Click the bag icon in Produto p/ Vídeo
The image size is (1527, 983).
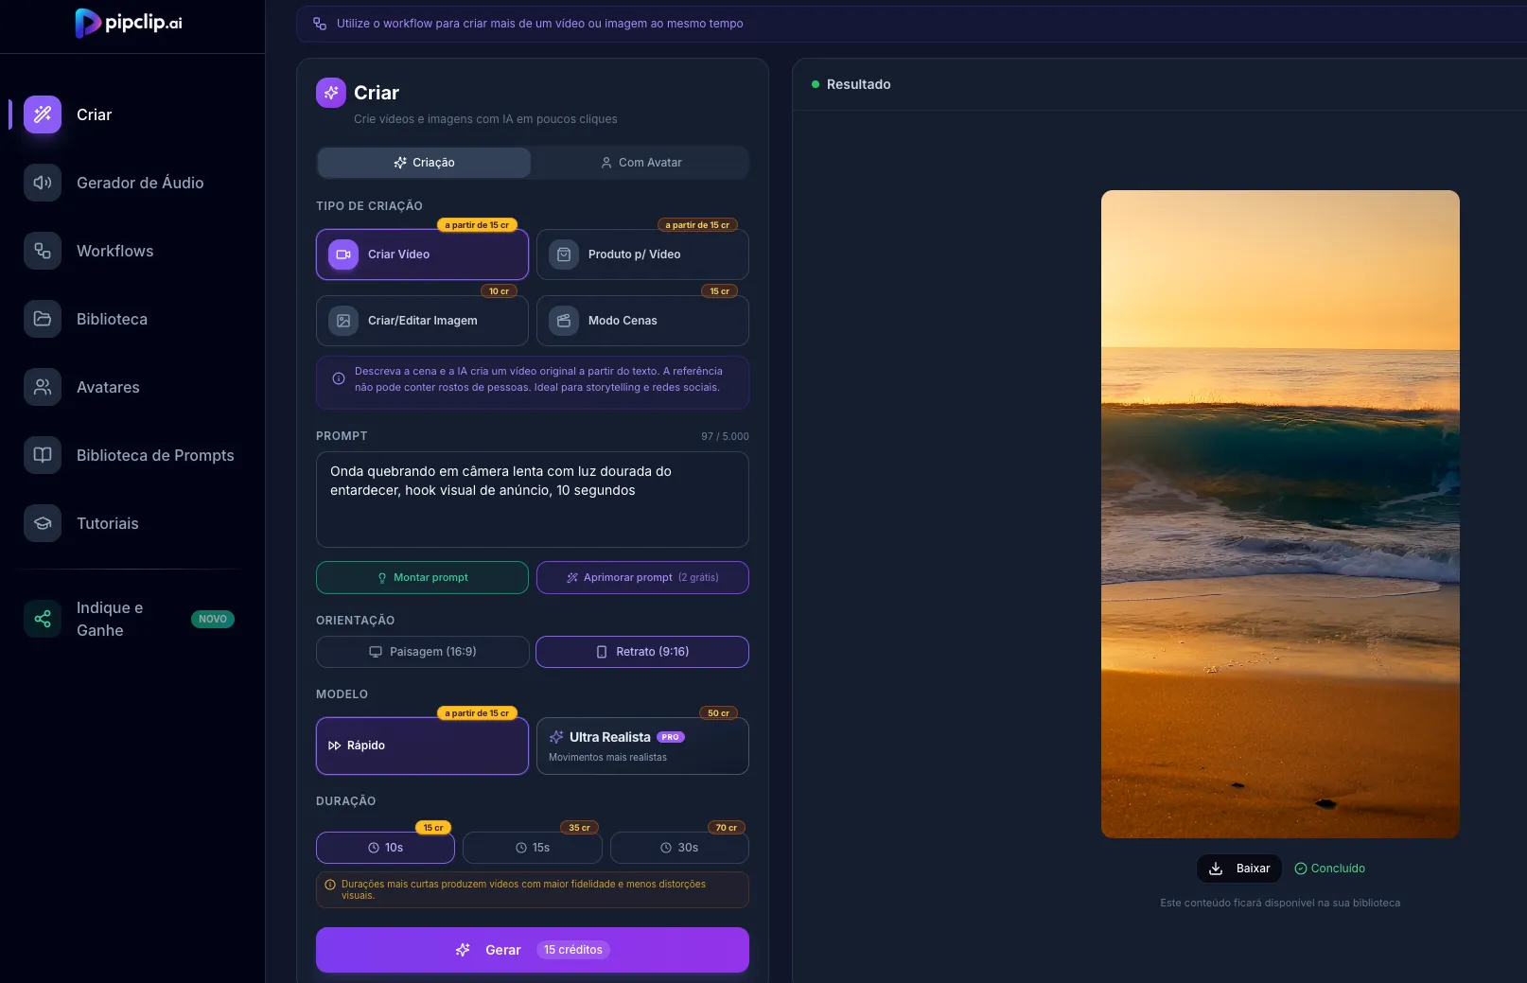(x=564, y=255)
